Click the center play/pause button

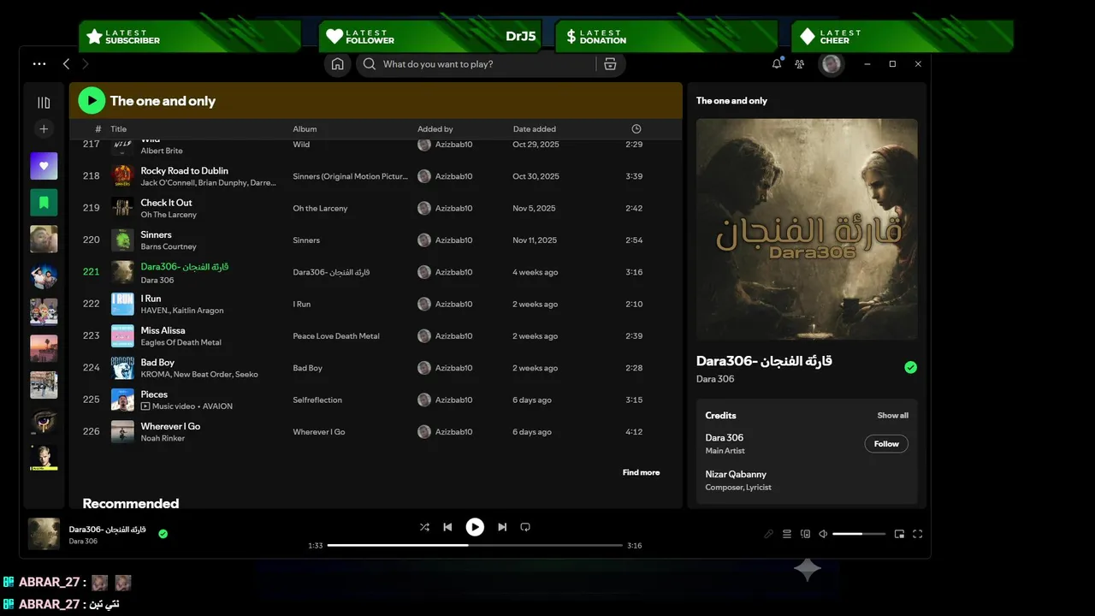[x=475, y=527]
